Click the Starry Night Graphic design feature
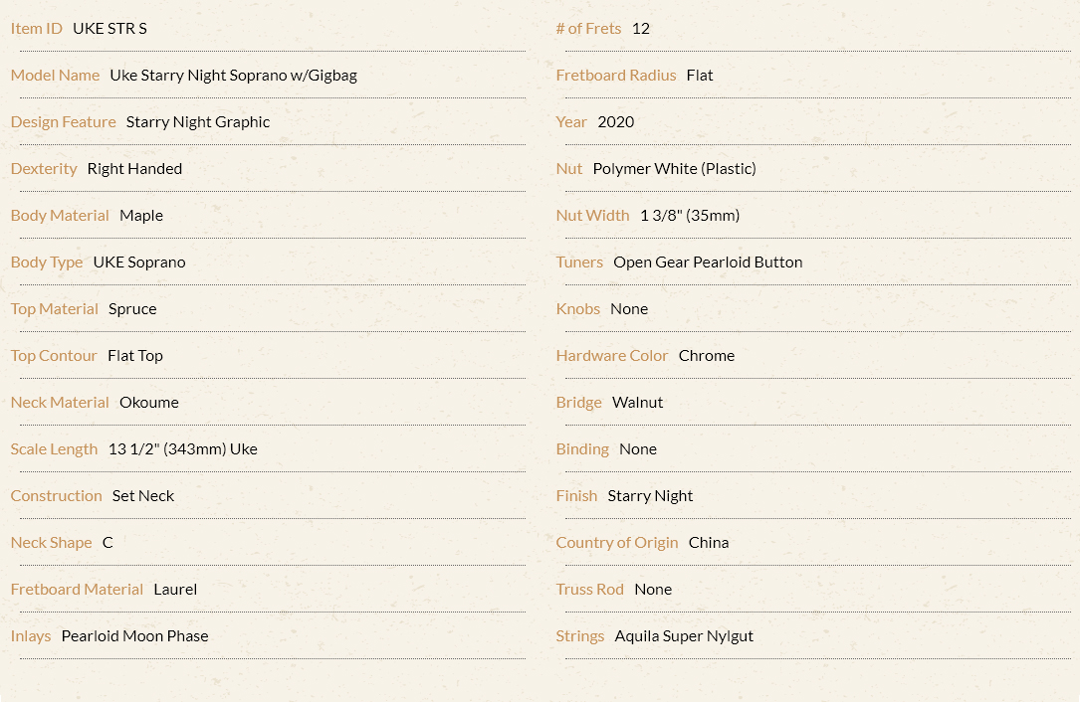Image resolution: width=1080 pixels, height=702 pixels. 198,122
